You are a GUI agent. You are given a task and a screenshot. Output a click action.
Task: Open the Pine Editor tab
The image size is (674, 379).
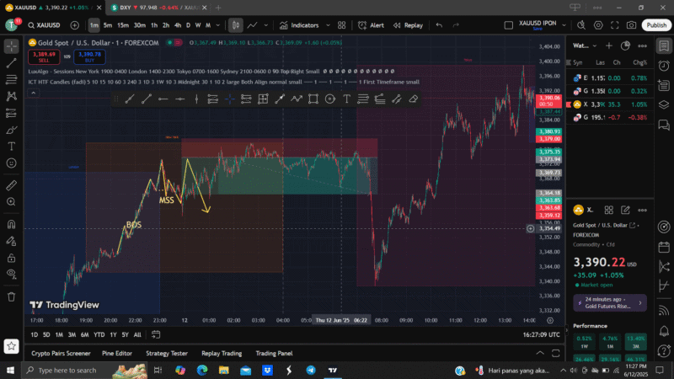tap(118, 354)
